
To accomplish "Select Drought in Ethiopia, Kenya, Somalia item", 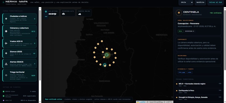I will pos(199,98).
